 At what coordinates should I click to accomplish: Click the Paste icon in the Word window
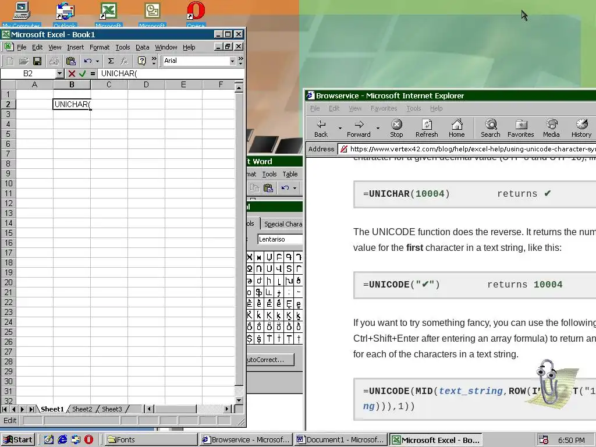tap(268, 188)
